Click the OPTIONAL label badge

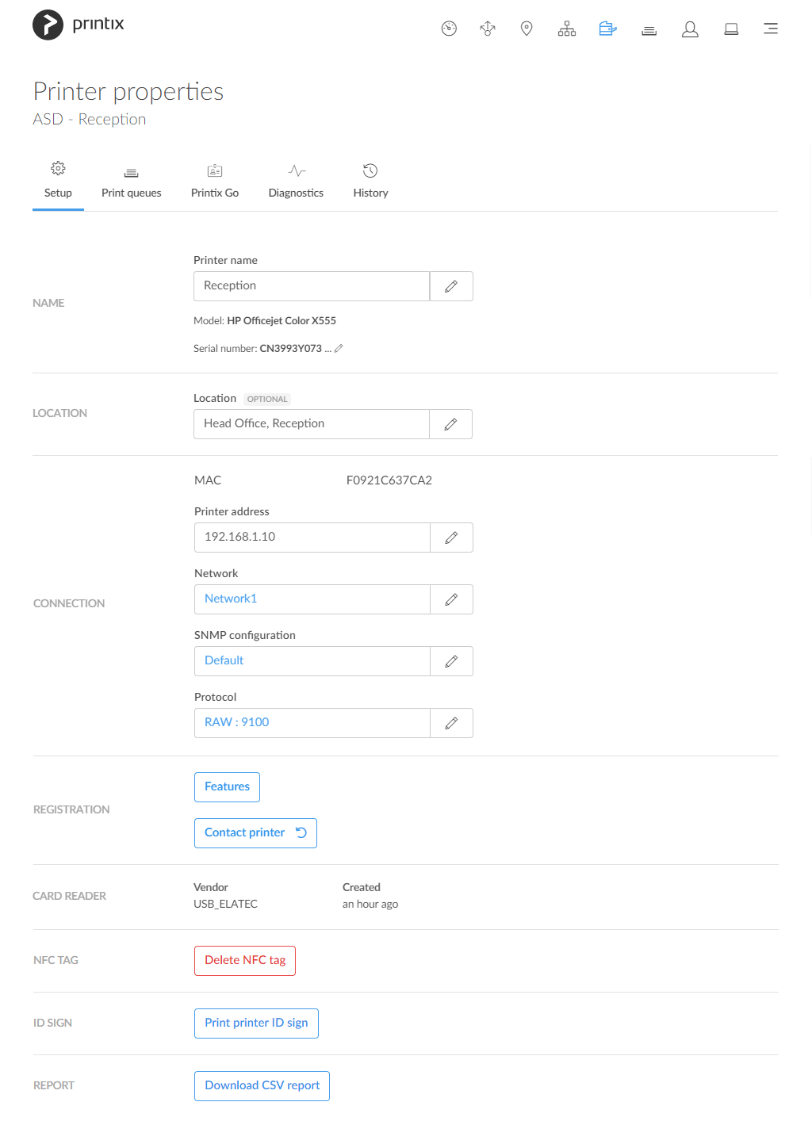267,400
